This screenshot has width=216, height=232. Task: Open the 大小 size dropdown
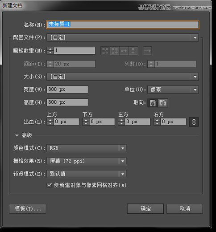point(123,77)
